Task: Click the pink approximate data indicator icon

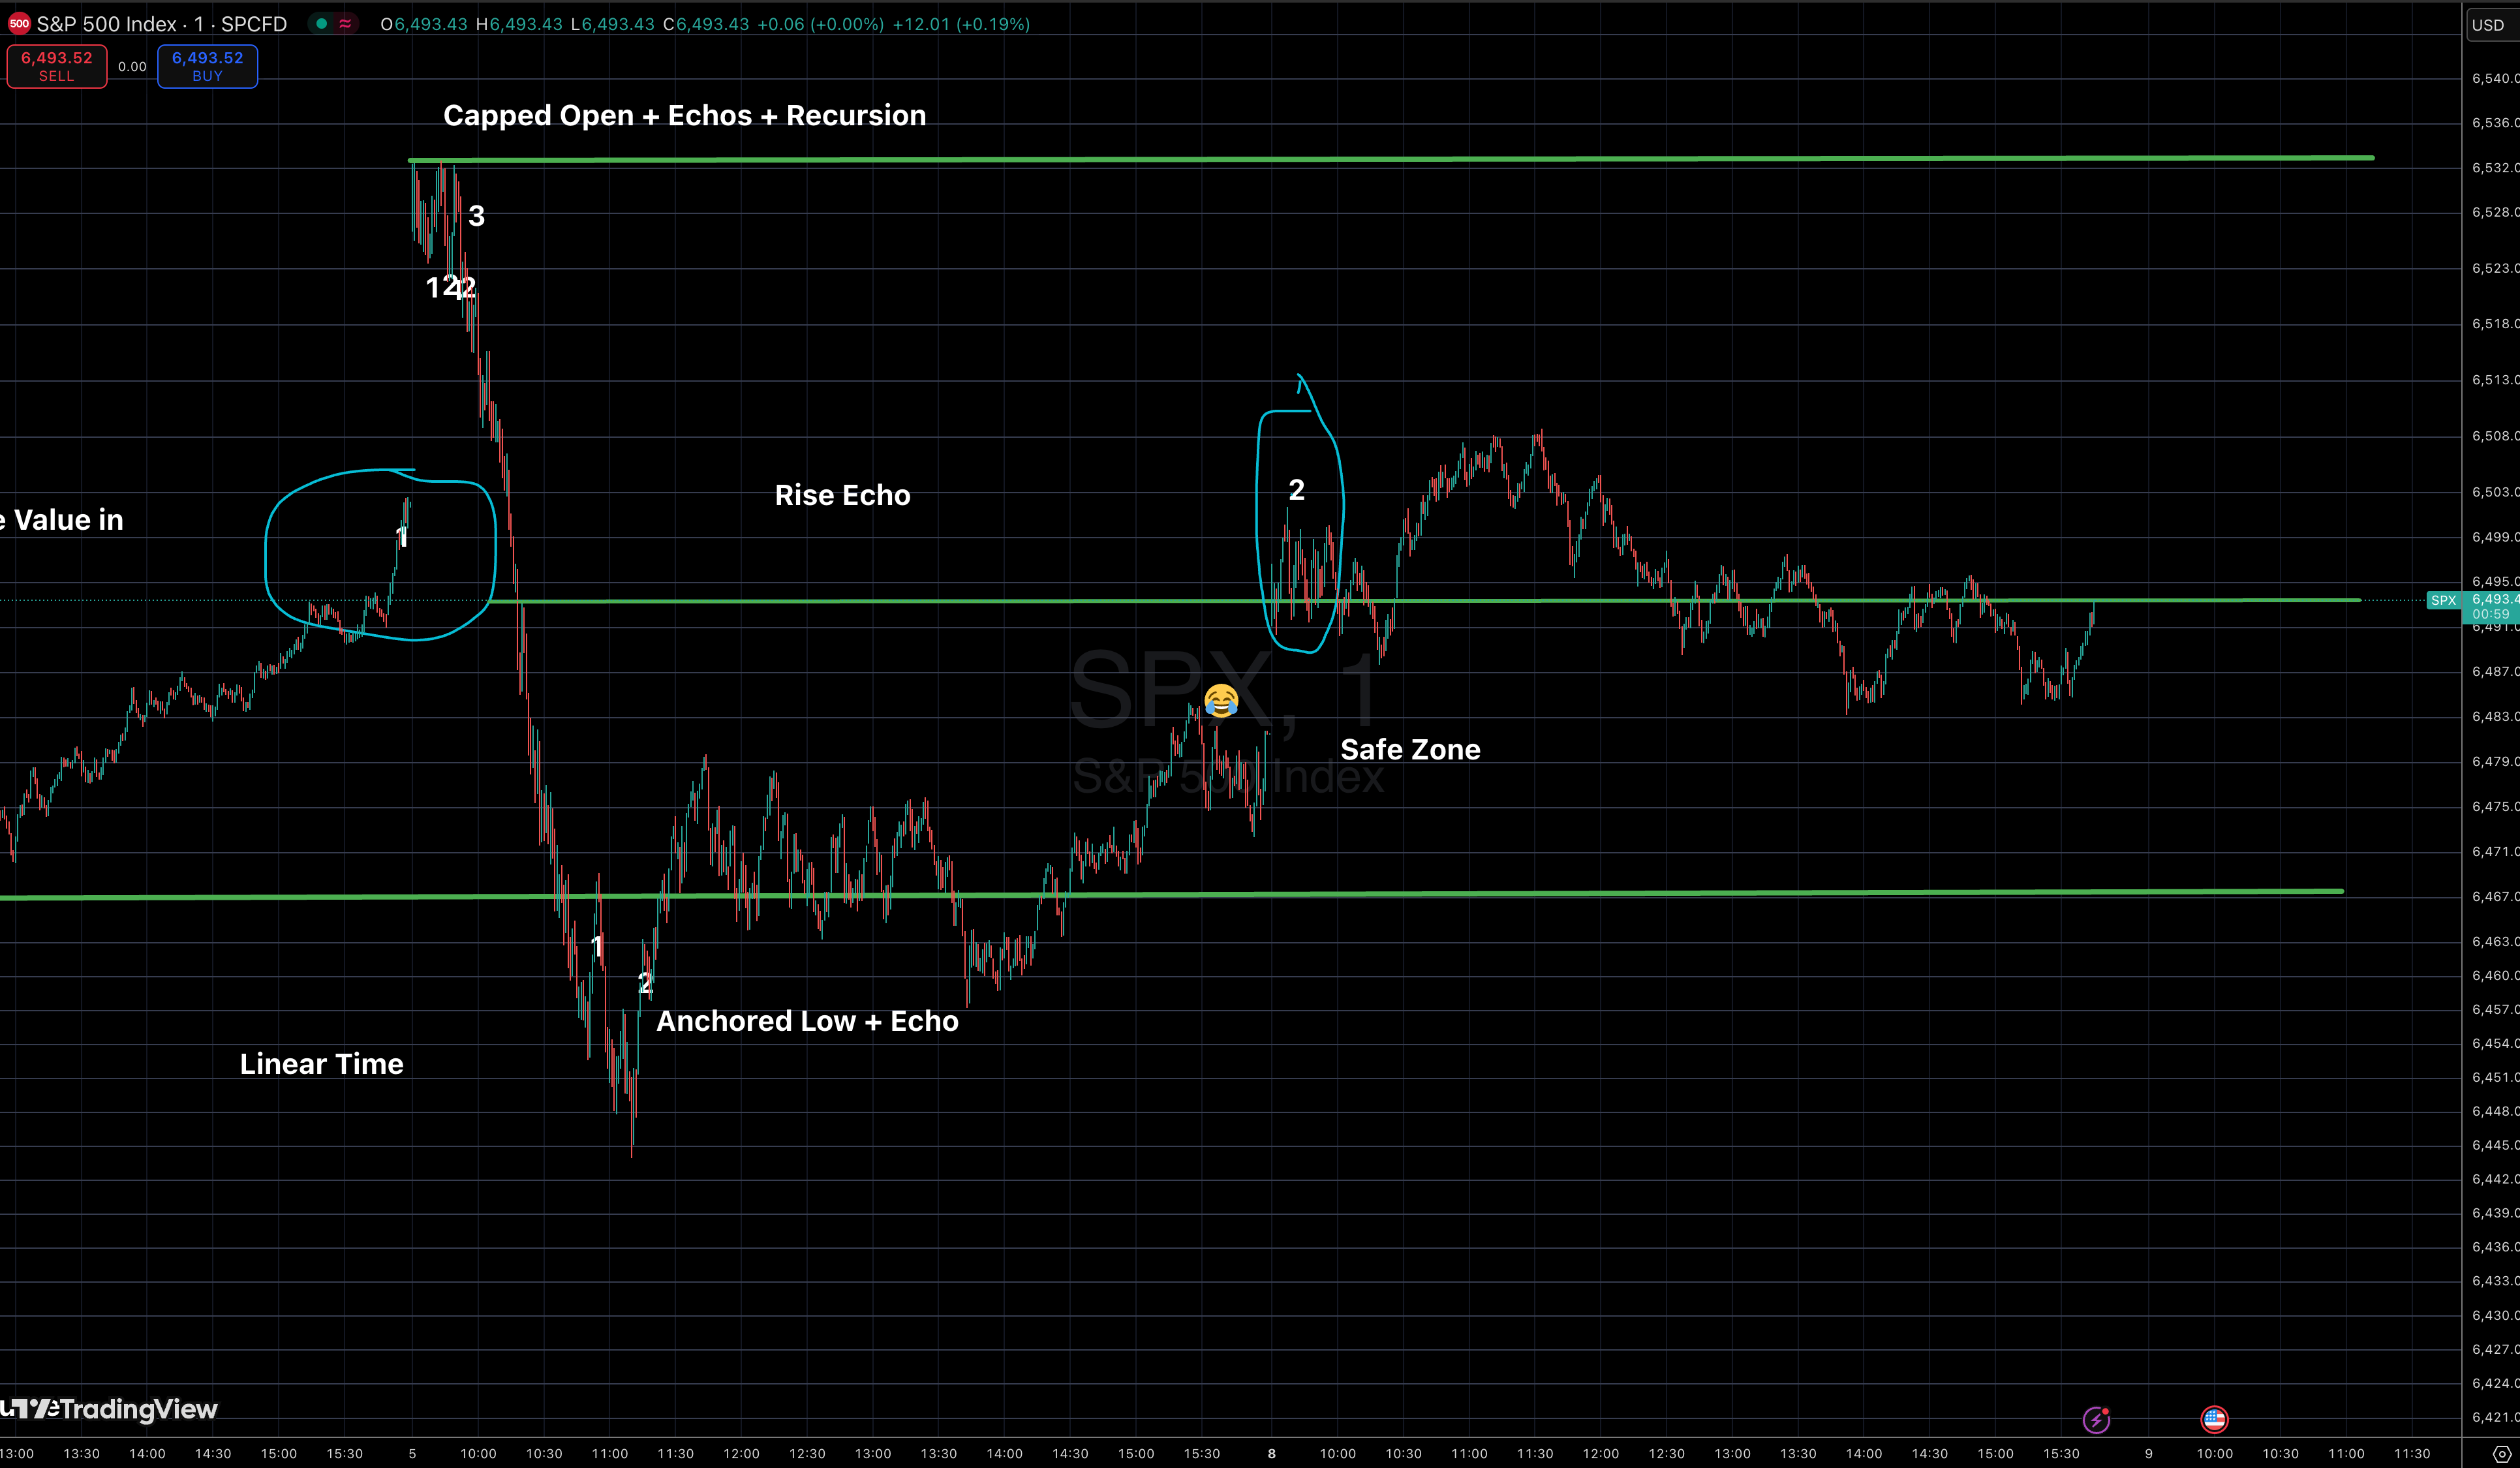Action: coord(345,24)
